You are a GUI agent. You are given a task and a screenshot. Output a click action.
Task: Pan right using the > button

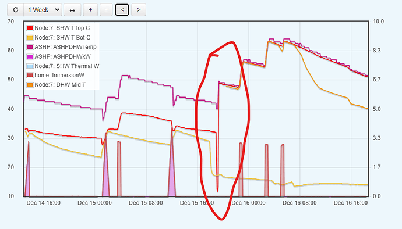[x=139, y=10]
